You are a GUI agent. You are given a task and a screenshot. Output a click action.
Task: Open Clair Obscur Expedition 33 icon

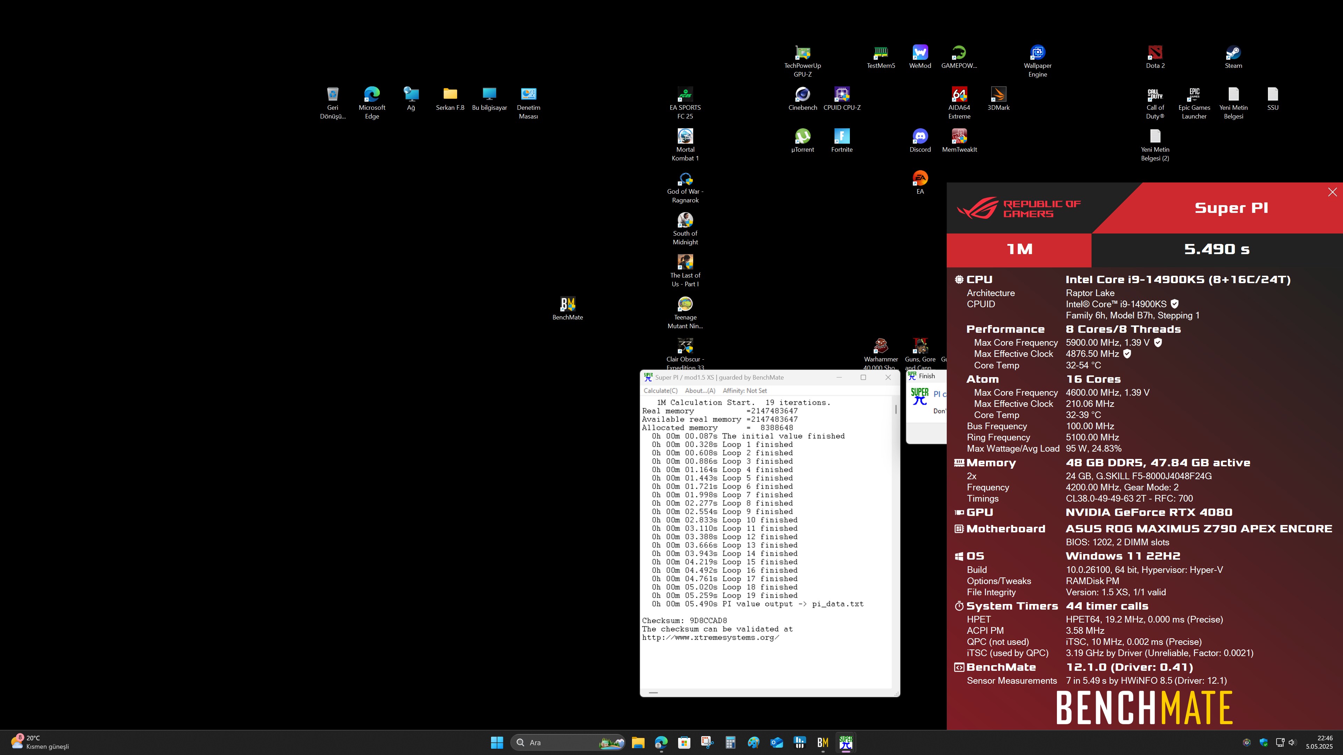(685, 354)
